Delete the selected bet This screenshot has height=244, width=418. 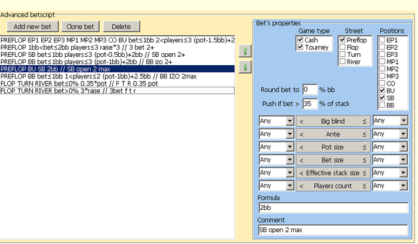point(121,27)
